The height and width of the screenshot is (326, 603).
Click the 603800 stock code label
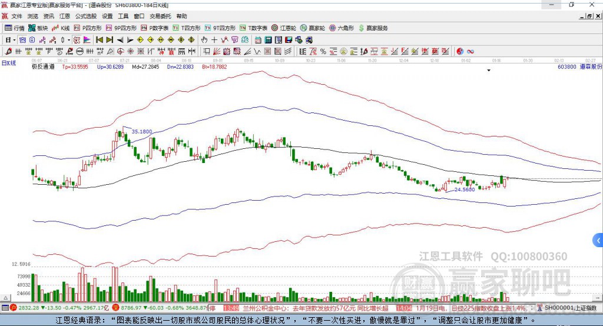point(567,66)
